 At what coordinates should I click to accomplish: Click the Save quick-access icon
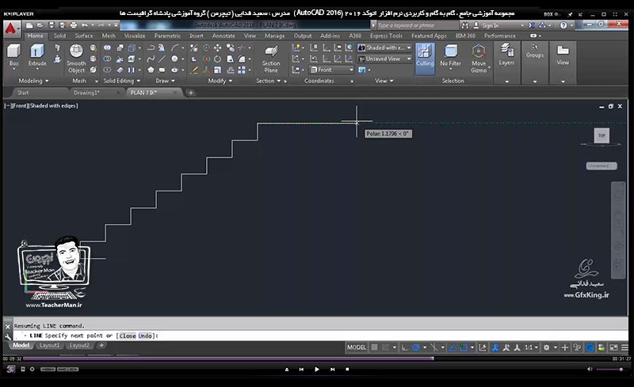coord(52,25)
